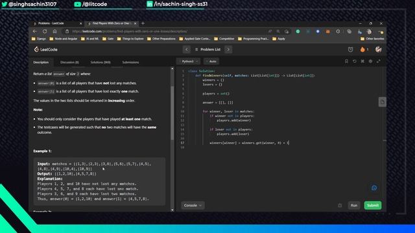Viewport: 415px width, 233px height.
Task: Open the Django bookmarks folder
Action: pos(39,39)
